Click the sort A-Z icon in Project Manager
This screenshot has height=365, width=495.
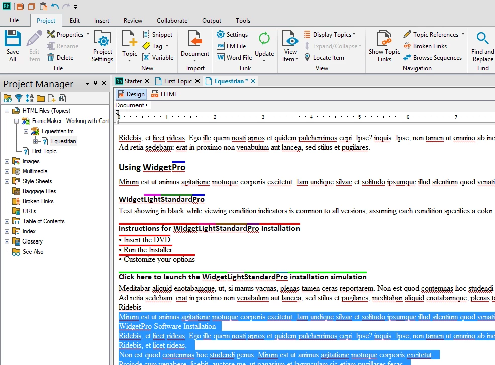[30, 98]
